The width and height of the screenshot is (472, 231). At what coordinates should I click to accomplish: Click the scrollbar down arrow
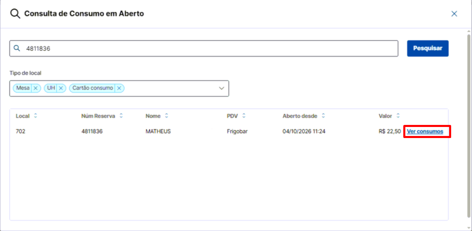(x=469, y=228)
